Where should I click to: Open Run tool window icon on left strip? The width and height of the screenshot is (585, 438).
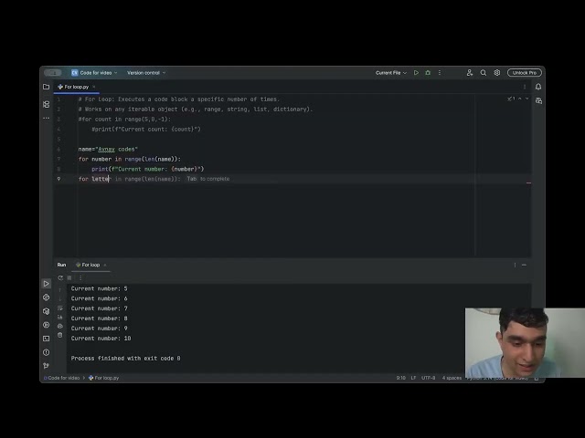pos(47,284)
